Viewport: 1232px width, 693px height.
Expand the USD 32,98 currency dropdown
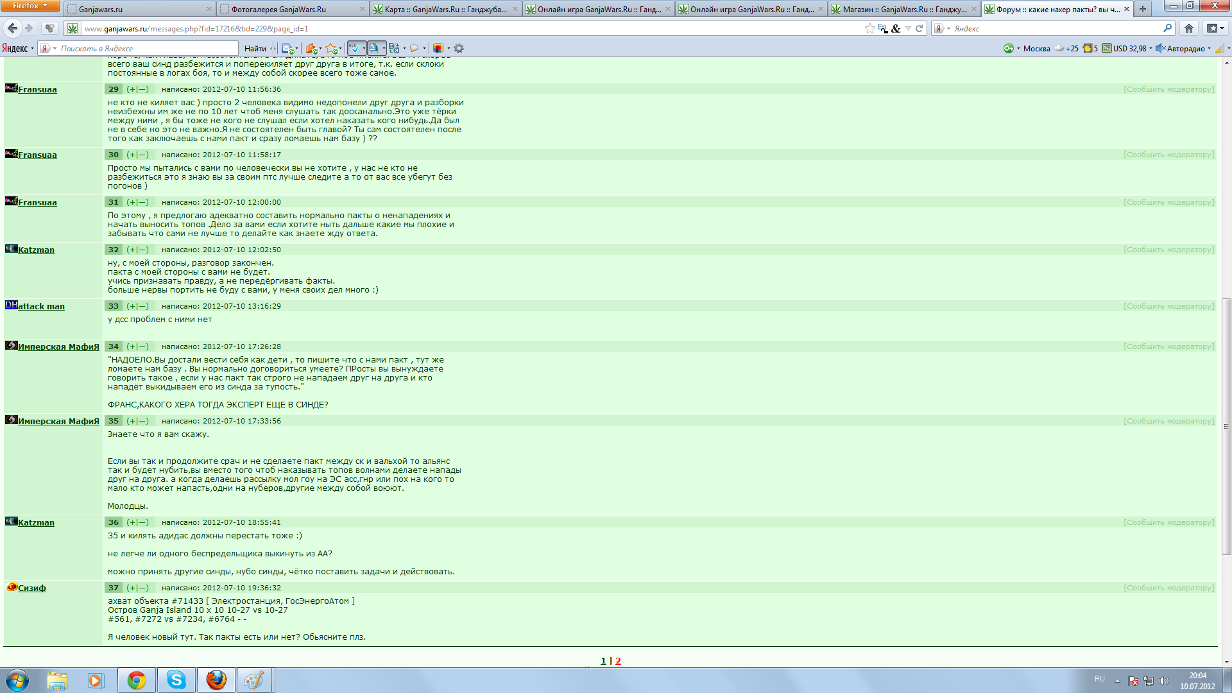pos(1151,48)
